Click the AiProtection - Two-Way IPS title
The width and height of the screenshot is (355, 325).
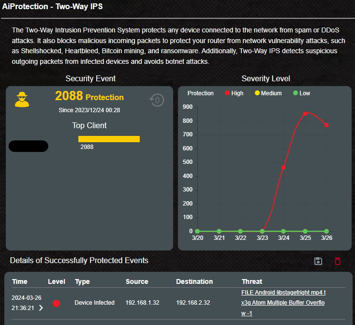tap(52, 7)
